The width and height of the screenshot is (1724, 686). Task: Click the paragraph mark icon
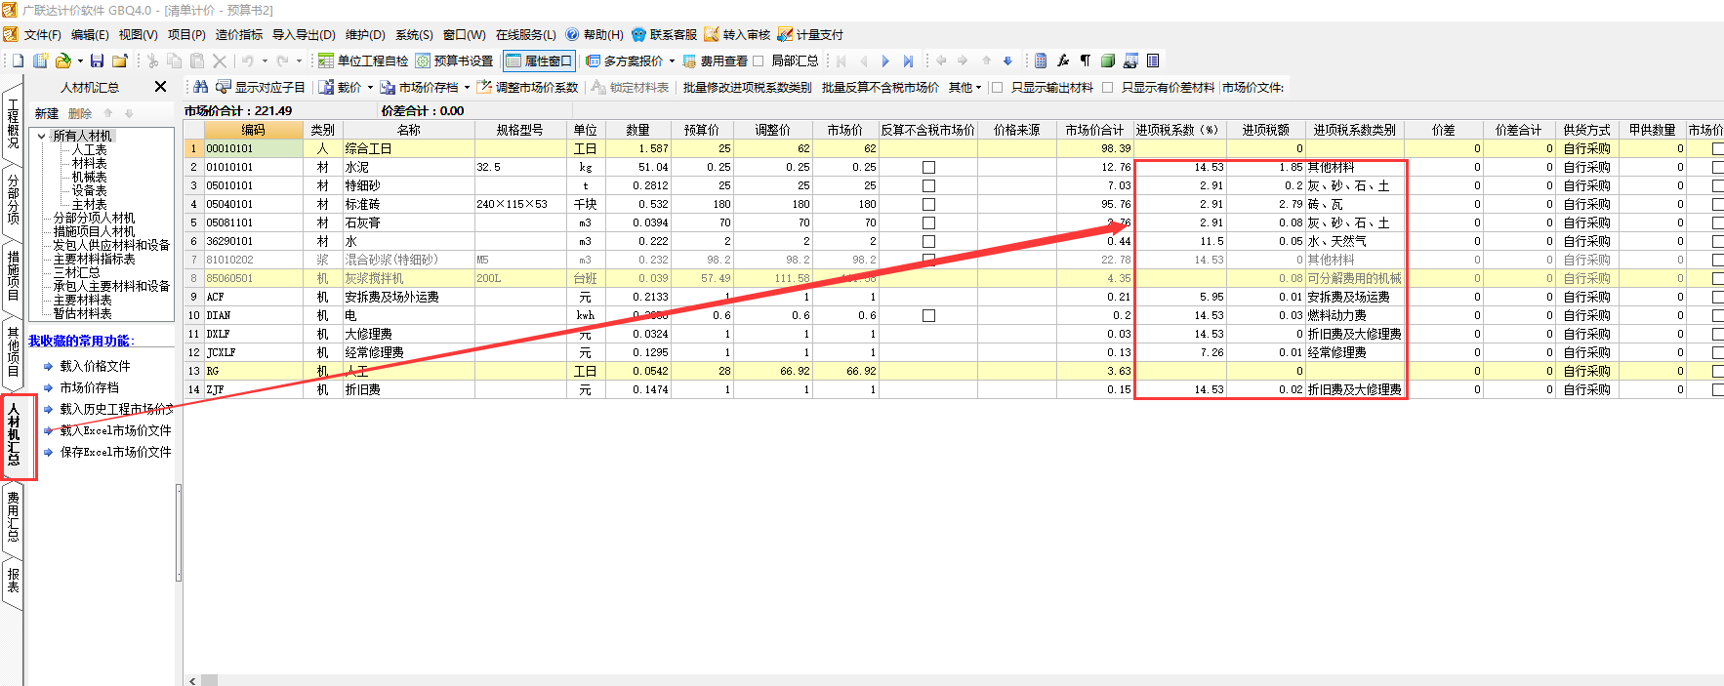tap(1086, 61)
